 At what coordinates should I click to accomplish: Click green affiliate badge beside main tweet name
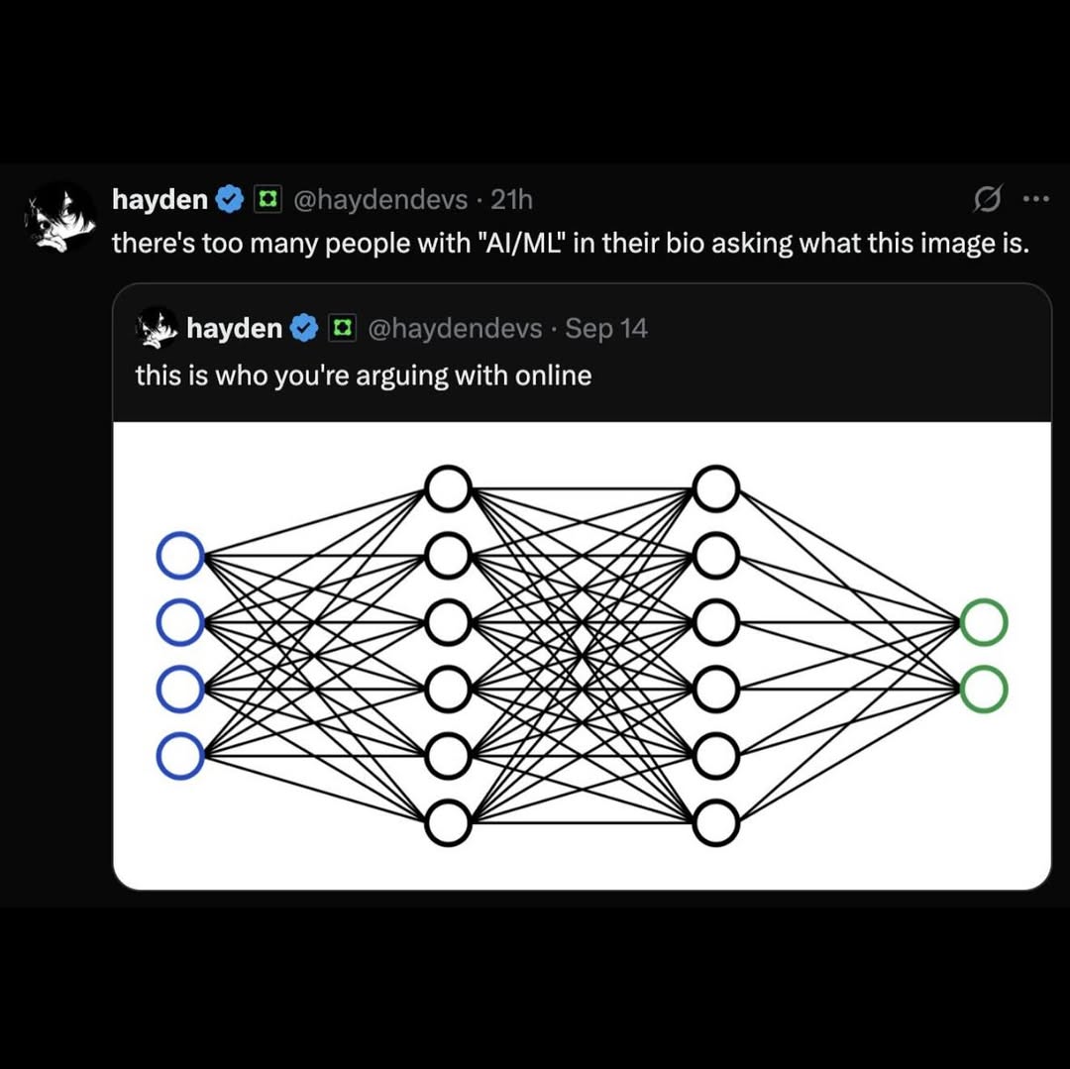pyautogui.click(x=267, y=200)
